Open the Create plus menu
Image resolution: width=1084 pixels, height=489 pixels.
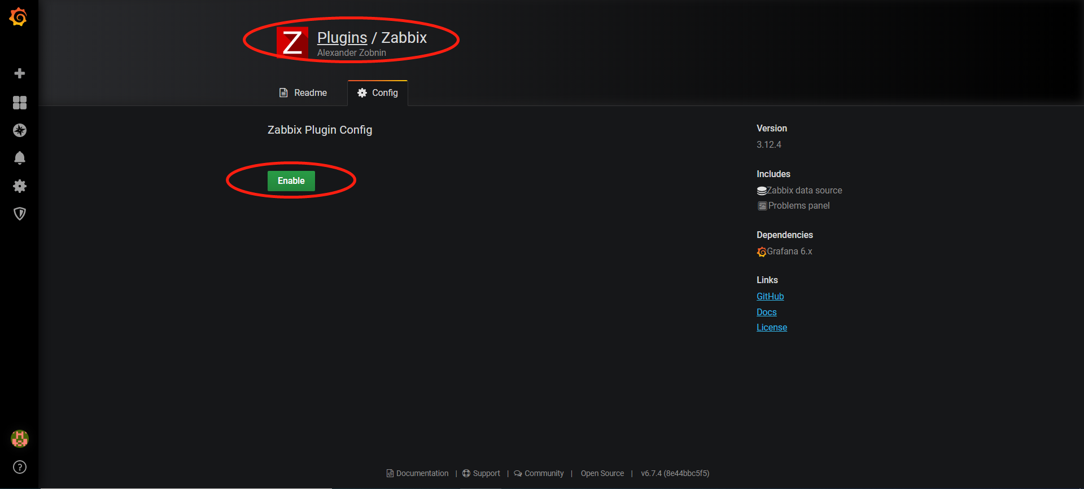20,73
